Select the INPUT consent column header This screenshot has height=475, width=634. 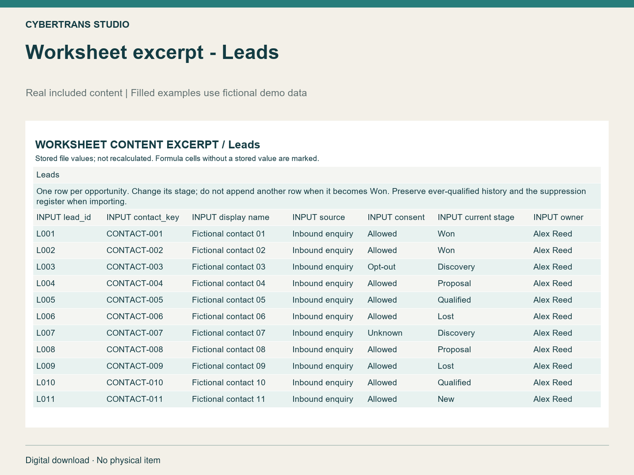(396, 217)
